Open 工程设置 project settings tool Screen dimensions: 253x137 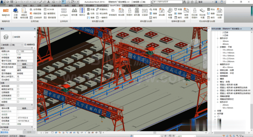[x=15, y=13]
